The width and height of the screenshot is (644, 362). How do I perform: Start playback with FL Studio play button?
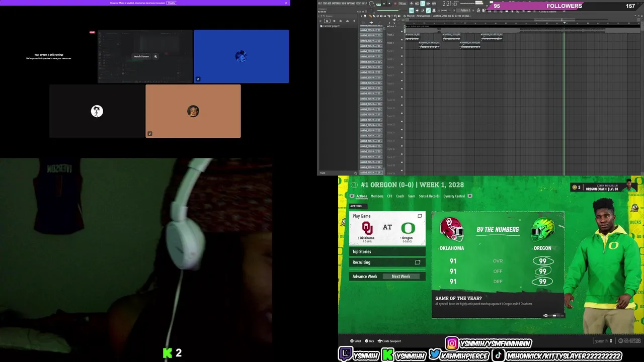tap(384, 4)
